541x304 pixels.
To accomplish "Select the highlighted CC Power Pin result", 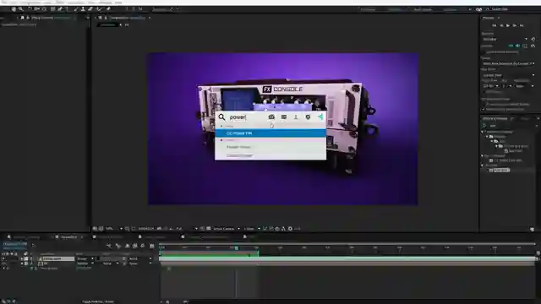I will [270, 133].
